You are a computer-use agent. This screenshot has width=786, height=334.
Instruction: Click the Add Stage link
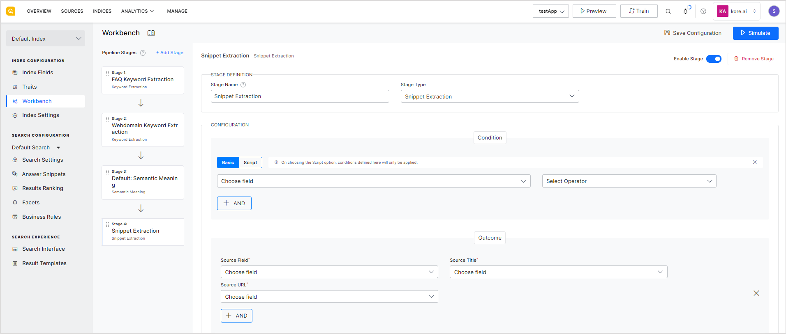(170, 53)
